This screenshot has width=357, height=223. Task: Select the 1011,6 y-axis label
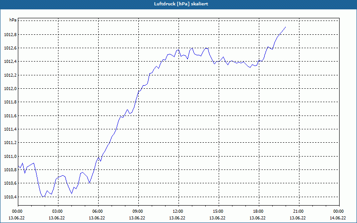10,116
